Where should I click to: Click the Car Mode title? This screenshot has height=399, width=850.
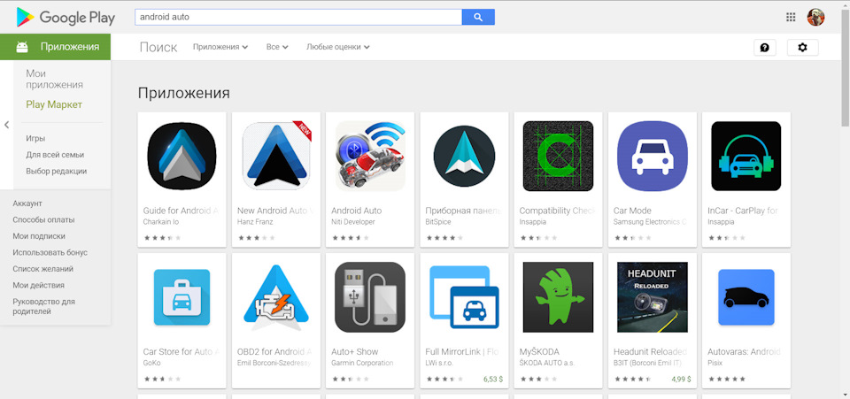pos(632,211)
